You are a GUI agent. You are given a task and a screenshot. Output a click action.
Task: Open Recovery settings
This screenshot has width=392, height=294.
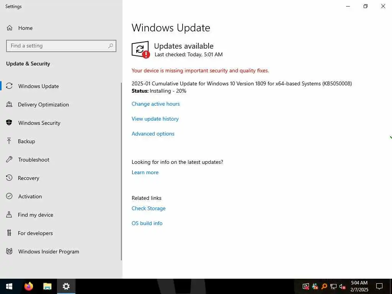coord(61,178)
